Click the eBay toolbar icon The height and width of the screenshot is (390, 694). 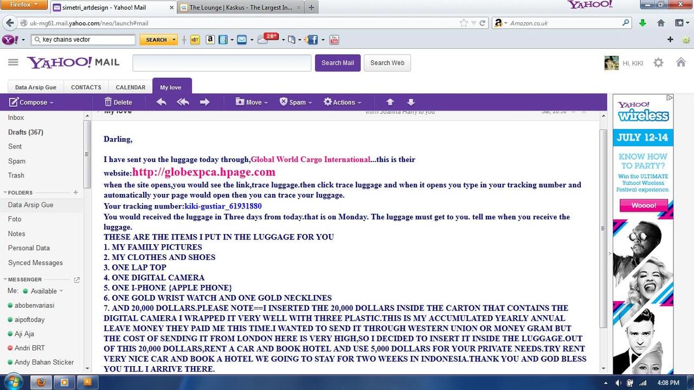tap(195, 40)
